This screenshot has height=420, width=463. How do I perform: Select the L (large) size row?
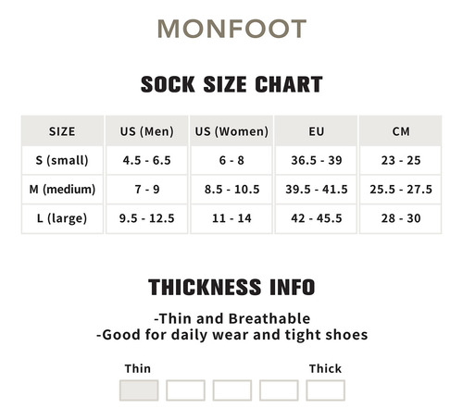coord(231,218)
